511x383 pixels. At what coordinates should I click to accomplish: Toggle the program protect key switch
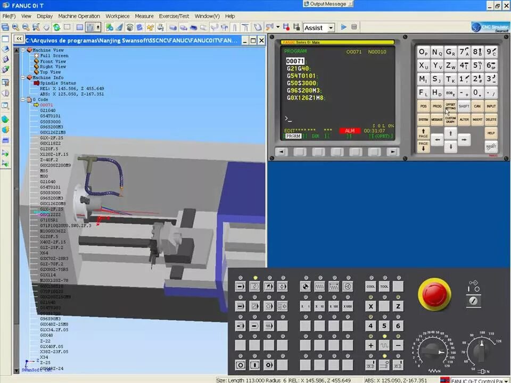pyautogui.click(x=474, y=301)
